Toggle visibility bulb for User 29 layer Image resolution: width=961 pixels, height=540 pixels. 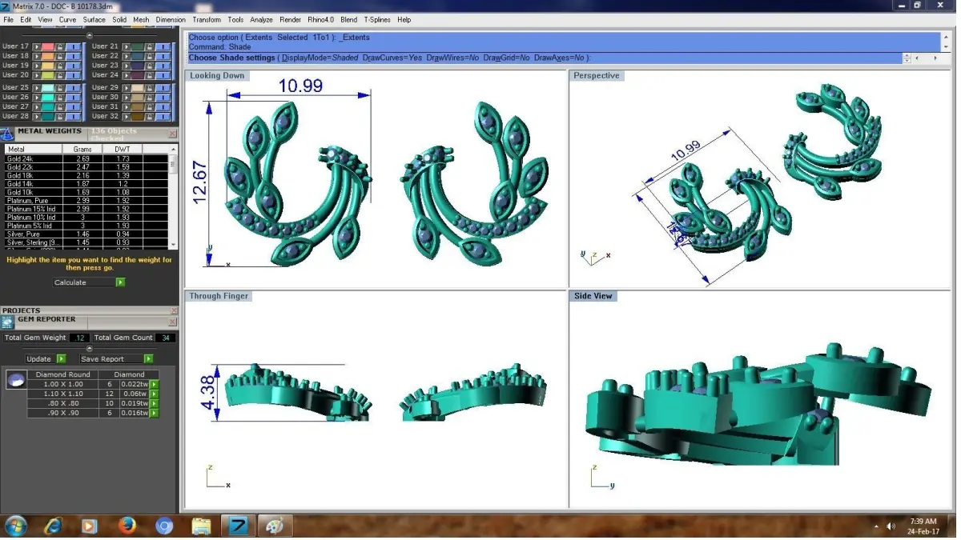(163, 87)
